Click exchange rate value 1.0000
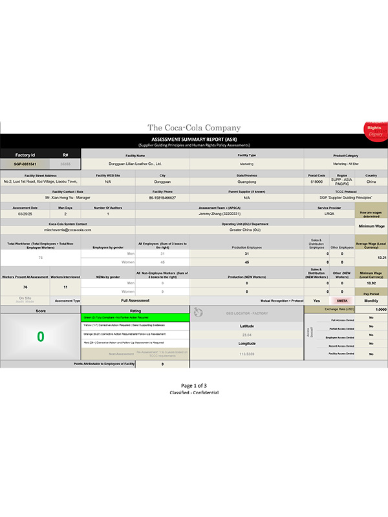The height and width of the screenshot is (517, 388). coord(381,310)
